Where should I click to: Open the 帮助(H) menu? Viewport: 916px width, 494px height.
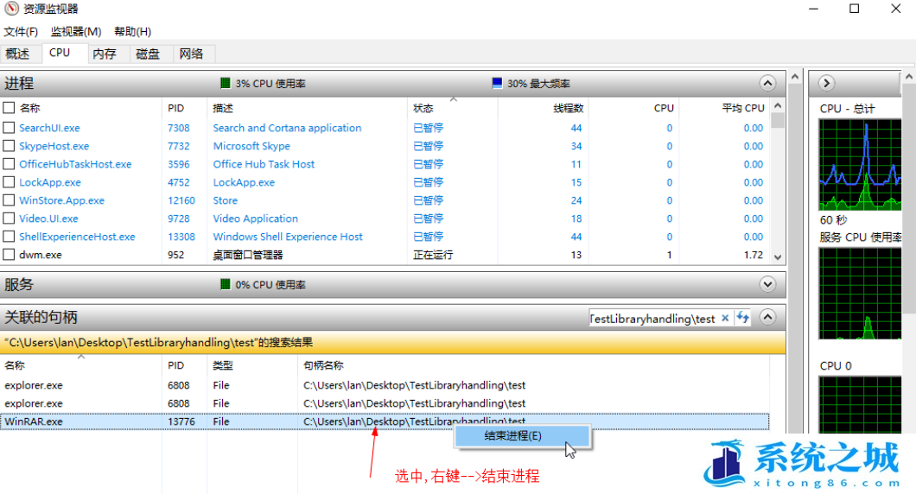click(132, 32)
